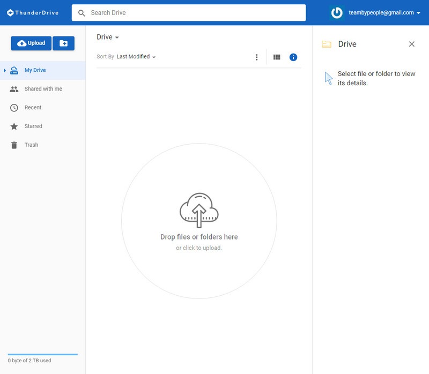Open the Trash folder
Viewport: 429px width, 374px height.
[x=31, y=145]
